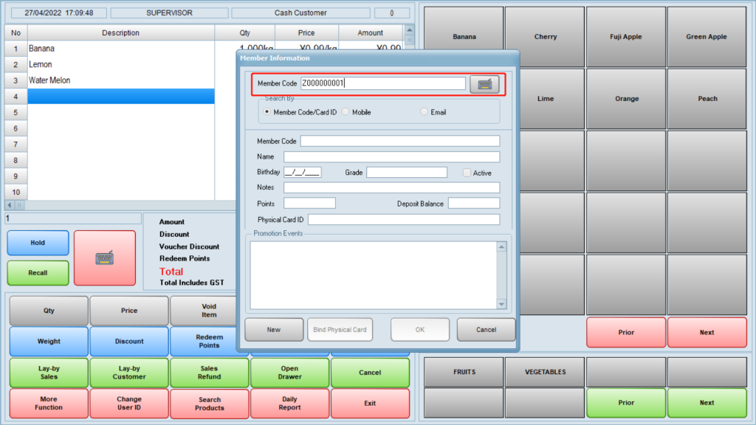Cancel the Member Information dialog
The height and width of the screenshot is (425, 756).
(486, 330)
